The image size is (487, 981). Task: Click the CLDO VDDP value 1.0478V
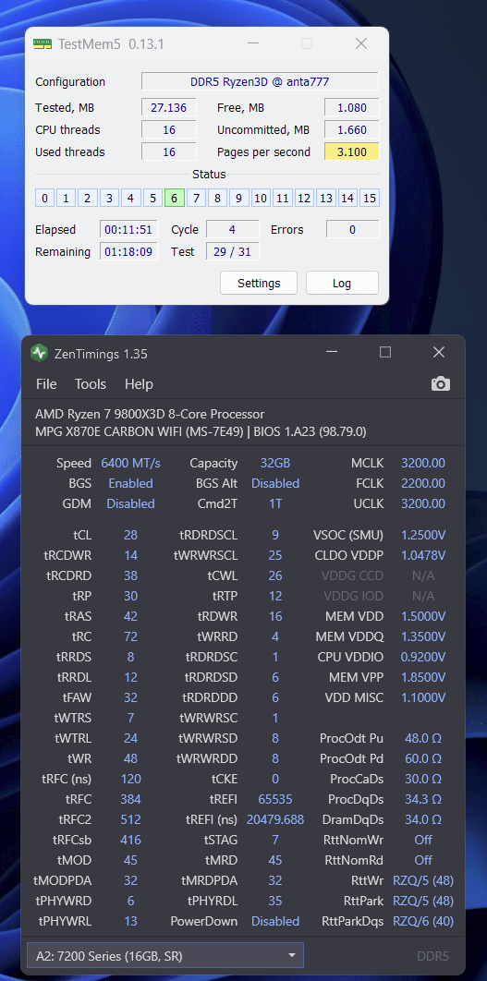coord(424,555)
